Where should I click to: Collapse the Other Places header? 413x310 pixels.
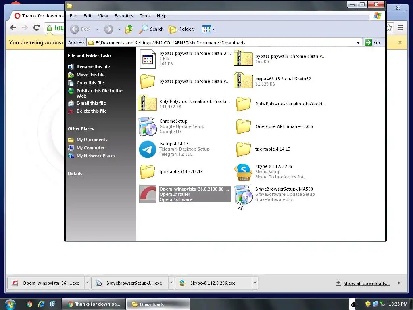(x=81, y=129)
